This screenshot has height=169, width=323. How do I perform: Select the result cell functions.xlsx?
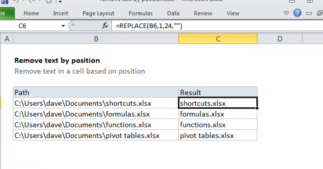pos(218,124)
